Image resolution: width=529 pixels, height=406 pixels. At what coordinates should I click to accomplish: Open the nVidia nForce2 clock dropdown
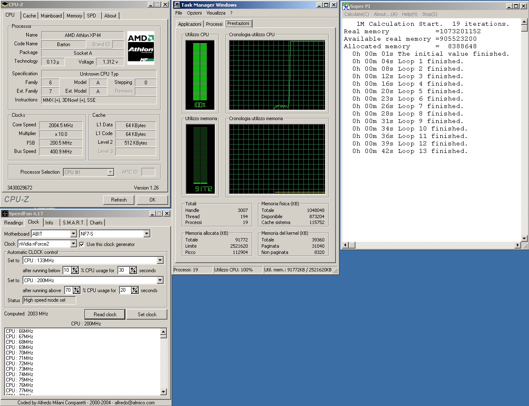pyautogui.click(x=73, y=244)
